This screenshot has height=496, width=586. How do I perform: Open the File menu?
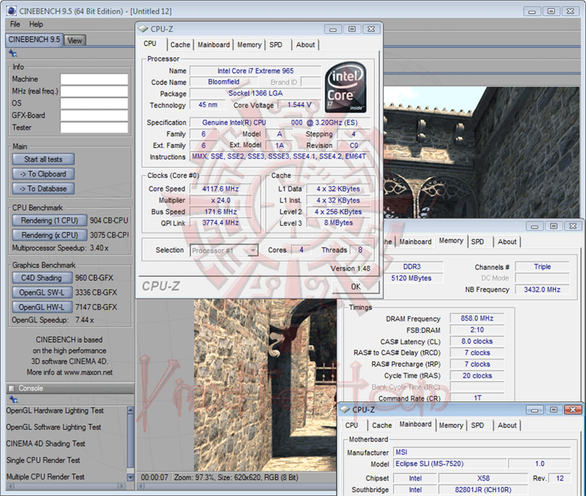tap(15, 24)
